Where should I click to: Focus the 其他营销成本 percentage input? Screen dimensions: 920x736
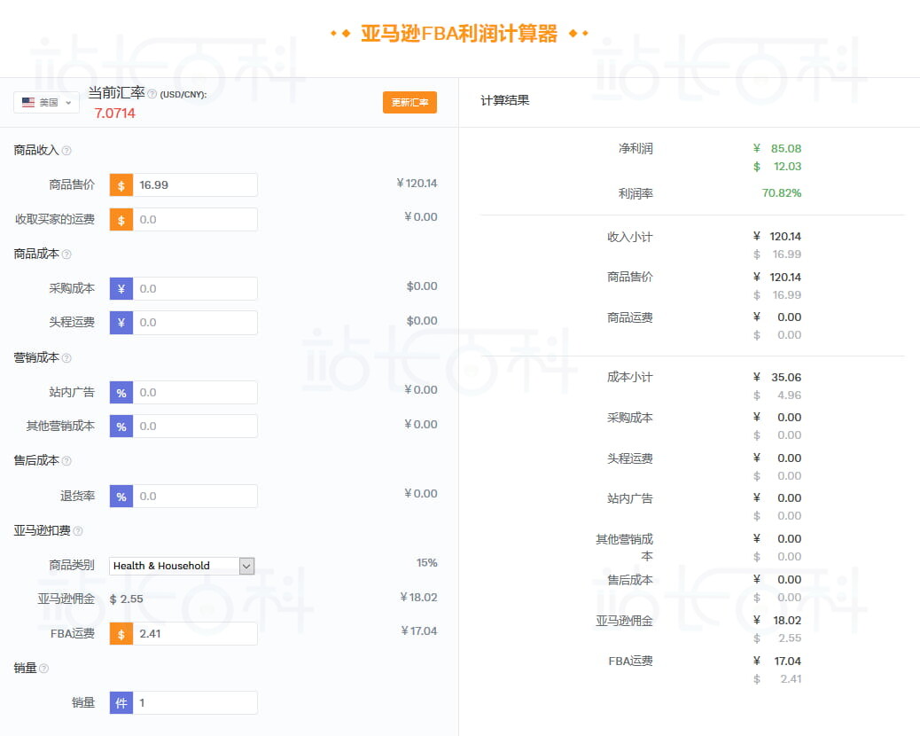coord(195,427)
